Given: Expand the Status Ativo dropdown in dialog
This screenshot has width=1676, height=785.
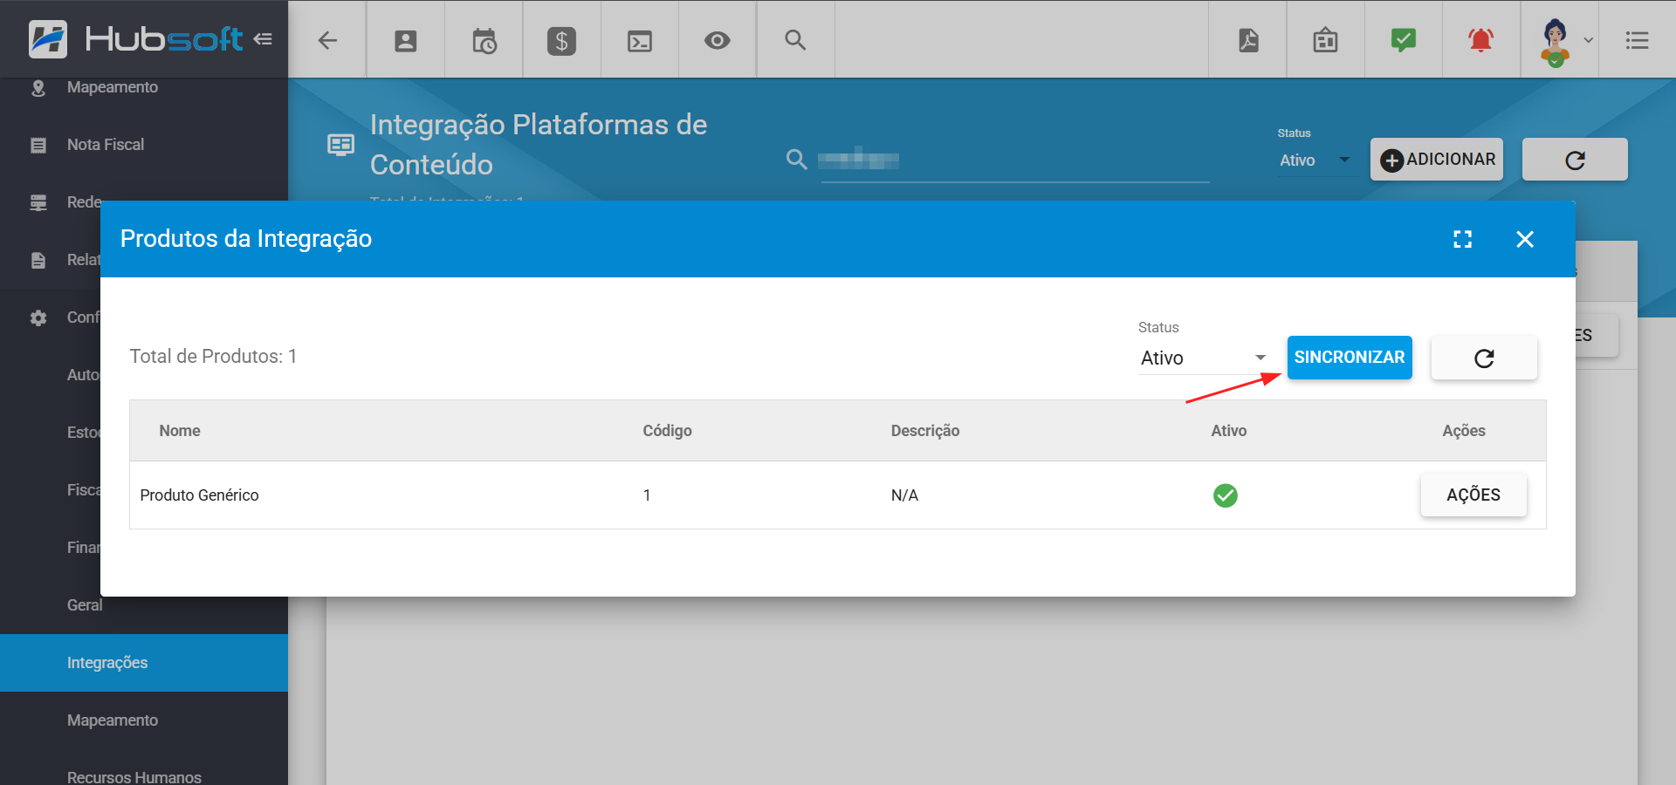Looking at the screenshot, I should tap(1203, 358).
